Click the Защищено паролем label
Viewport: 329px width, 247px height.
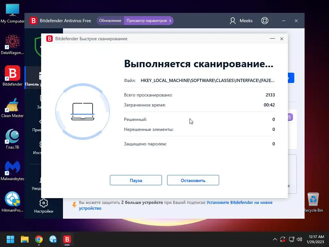tap(145, 144)
